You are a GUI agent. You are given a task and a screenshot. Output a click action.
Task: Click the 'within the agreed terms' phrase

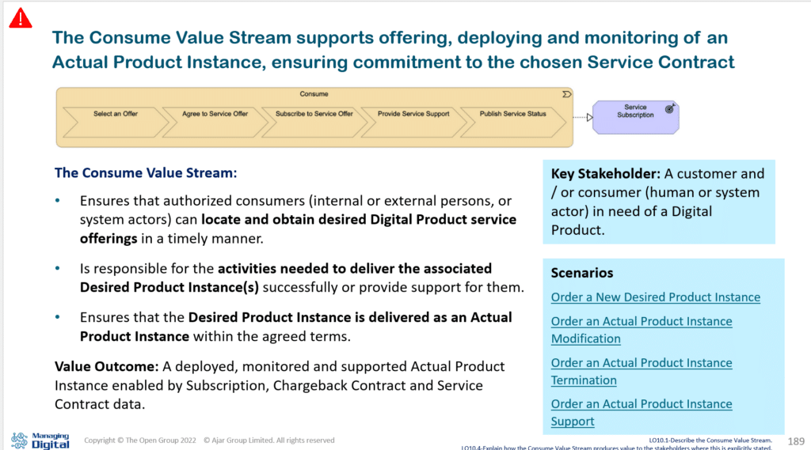coord(272,336)
